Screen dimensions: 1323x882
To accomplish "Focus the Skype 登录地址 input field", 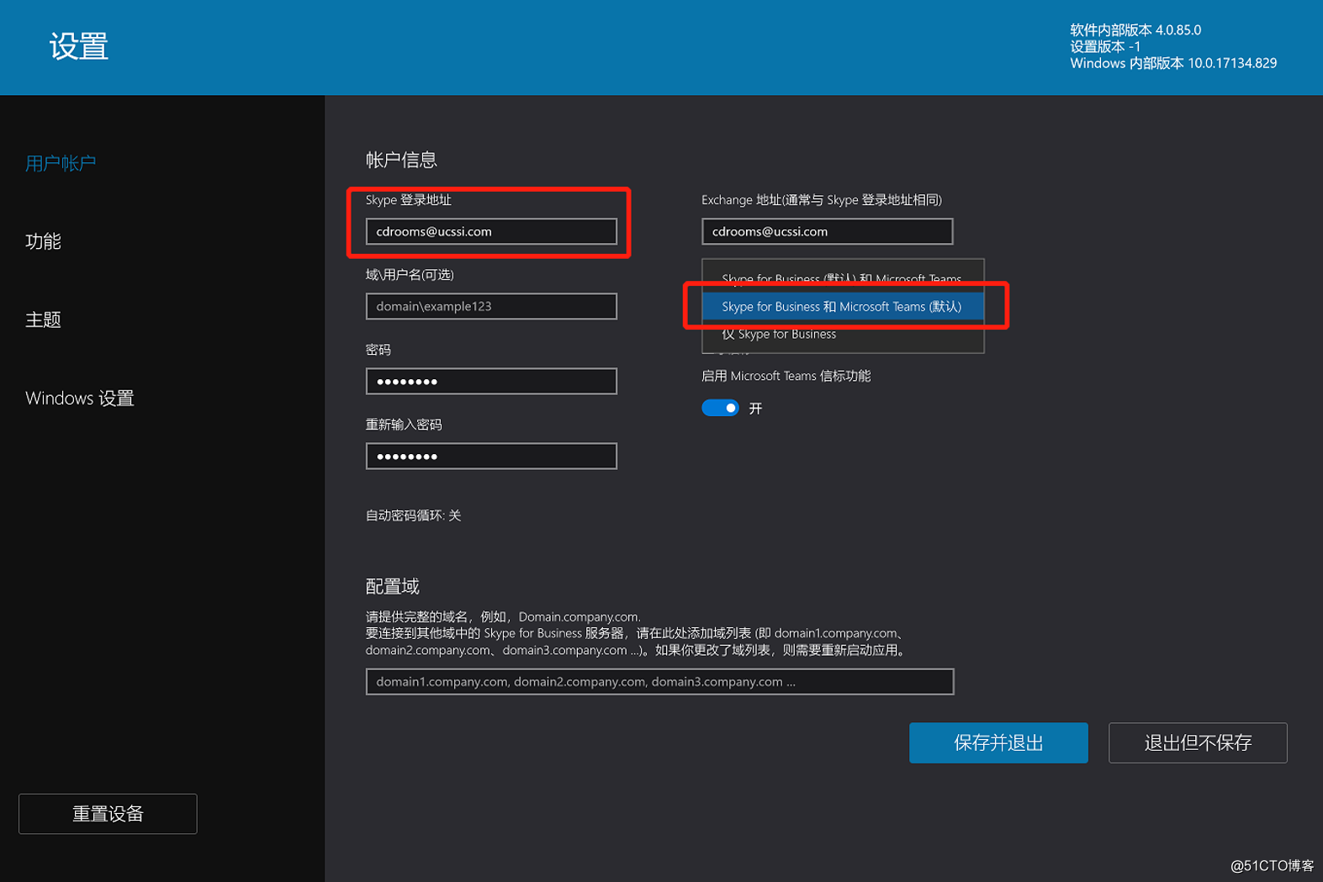I will (x=491, y=231).
